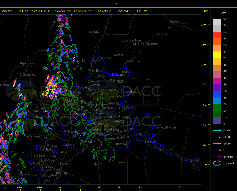237x191 pixels.
Task: Select the light gray top swatch in dBZ scale
Action: click(x=217, y=22)
